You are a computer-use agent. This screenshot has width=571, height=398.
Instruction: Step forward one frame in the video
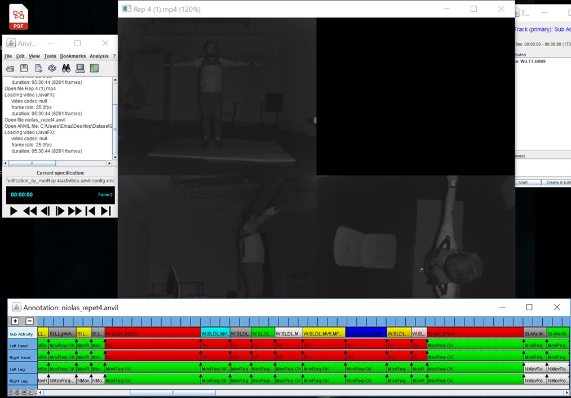pos(60,211)
